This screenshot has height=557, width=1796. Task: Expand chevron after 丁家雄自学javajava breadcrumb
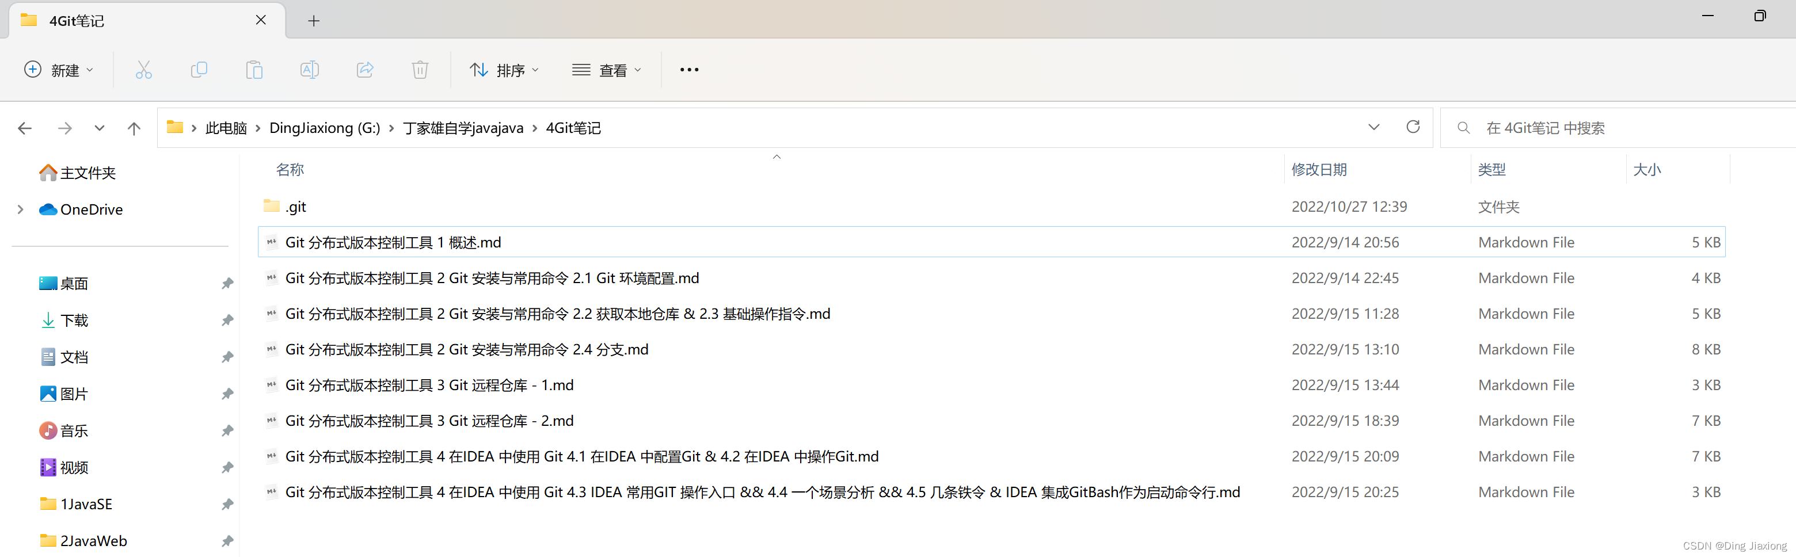[x=535, y=128]
